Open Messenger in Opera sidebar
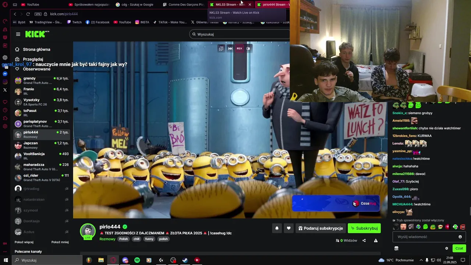The image size is (471, 265). tap(5, 74)
